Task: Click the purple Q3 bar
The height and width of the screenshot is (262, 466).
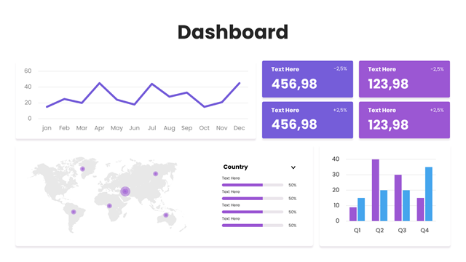Action: click(x=398, y=198)
